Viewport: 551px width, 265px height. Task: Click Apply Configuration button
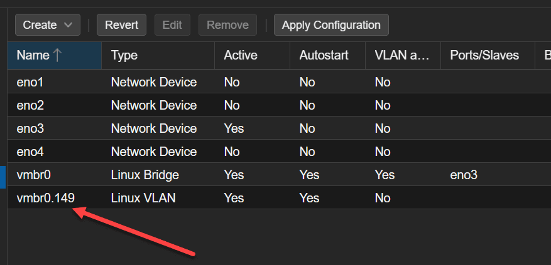(331, 25)
